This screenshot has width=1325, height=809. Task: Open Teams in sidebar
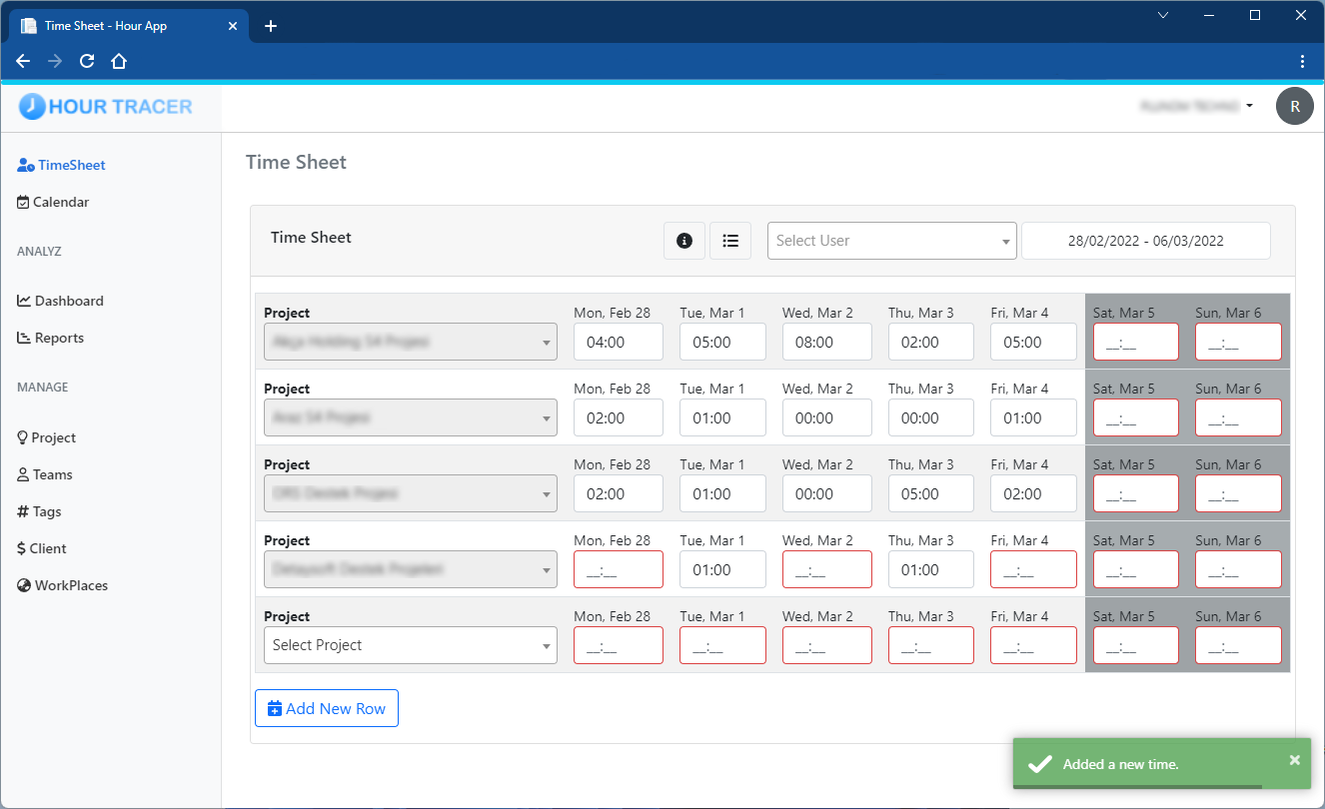click(x=45, y=474)
